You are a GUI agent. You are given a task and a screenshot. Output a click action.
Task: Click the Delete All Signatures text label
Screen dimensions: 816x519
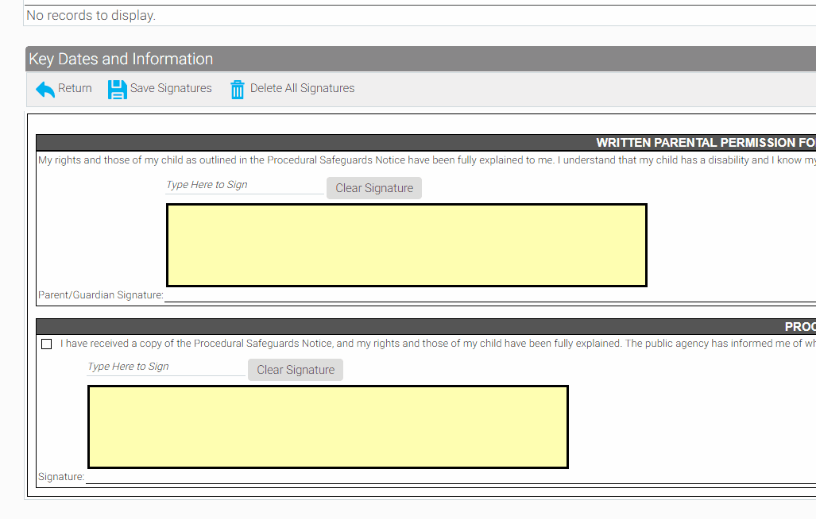click(302, 88)
